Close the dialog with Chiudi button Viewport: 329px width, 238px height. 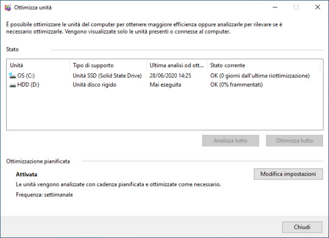(x=302, y=227)
